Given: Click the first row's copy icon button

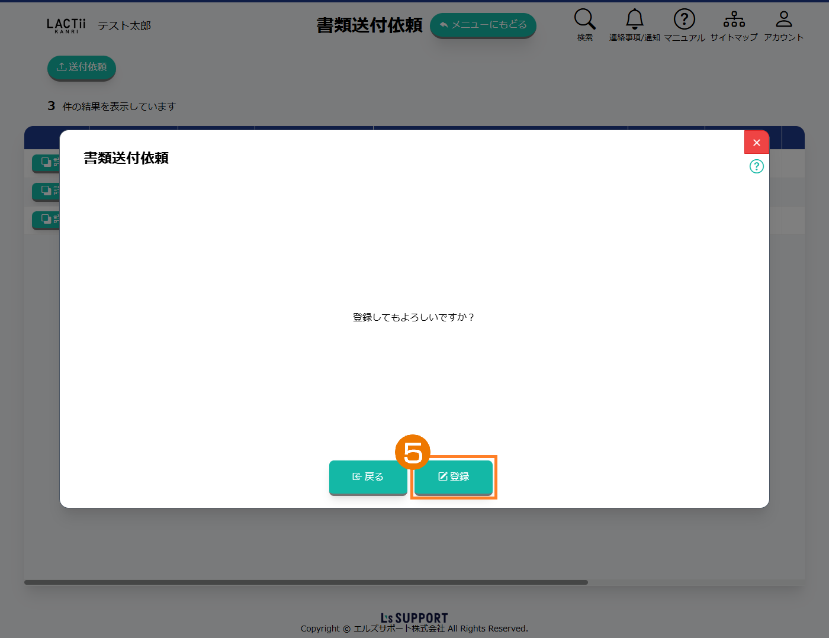Looking at the screenshot, I should click(x=46, y=162).
